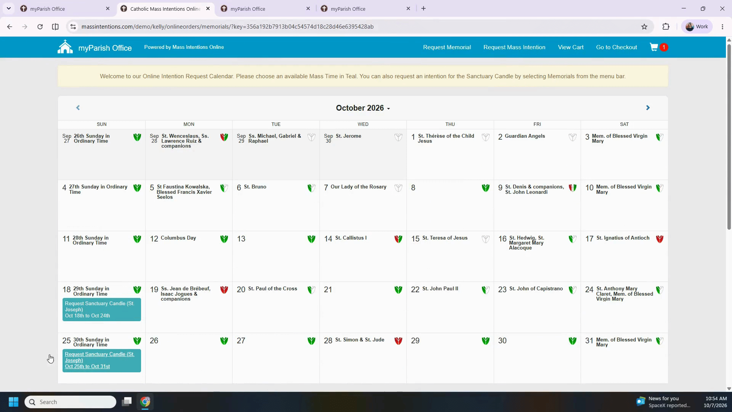The height and width of the screenshot is (412, 732).
Task: Close the Catholic Mass Intentions tab
Action: 208,8
